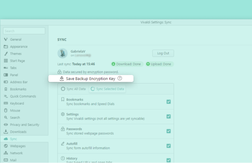Uncheck the Settings sync checkbox
The height and width of the screenshot is (163, 252).
tap(169, 116)
